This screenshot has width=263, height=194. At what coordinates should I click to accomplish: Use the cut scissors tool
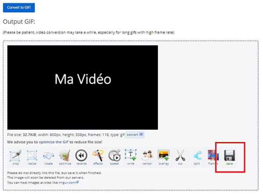tap(180, 157)
